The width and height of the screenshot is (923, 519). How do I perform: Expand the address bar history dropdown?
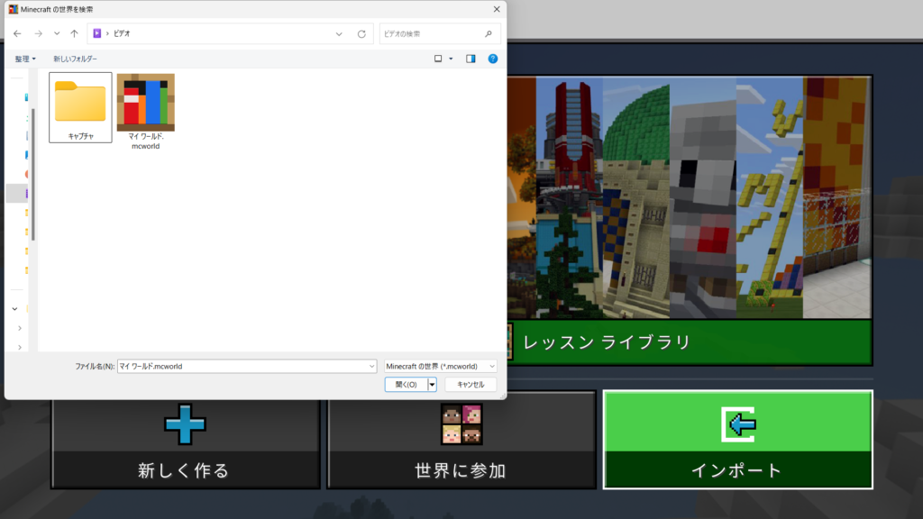(x=339, y=33)
